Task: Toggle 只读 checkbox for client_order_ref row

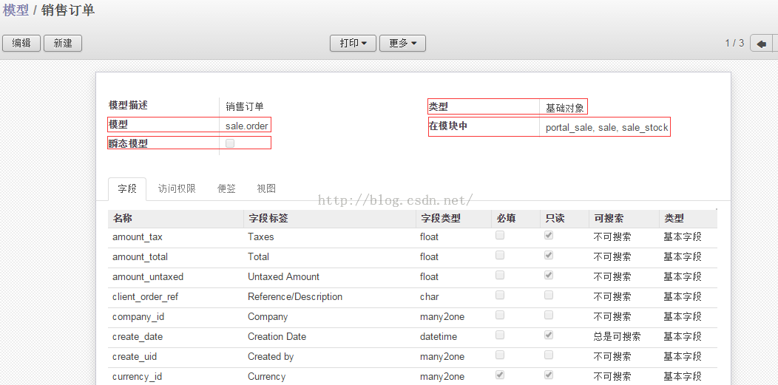Action: tap(549, 296)
